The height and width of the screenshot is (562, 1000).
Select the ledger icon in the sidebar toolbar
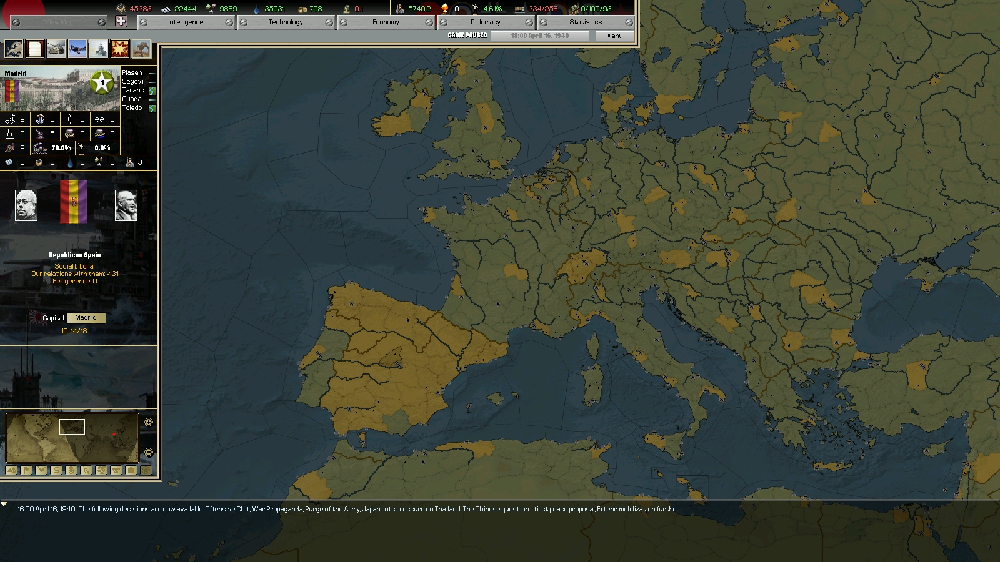click(34, 48)
